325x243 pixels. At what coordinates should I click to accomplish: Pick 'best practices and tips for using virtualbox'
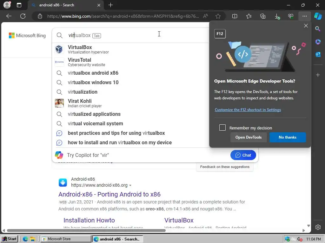[130, 133]
